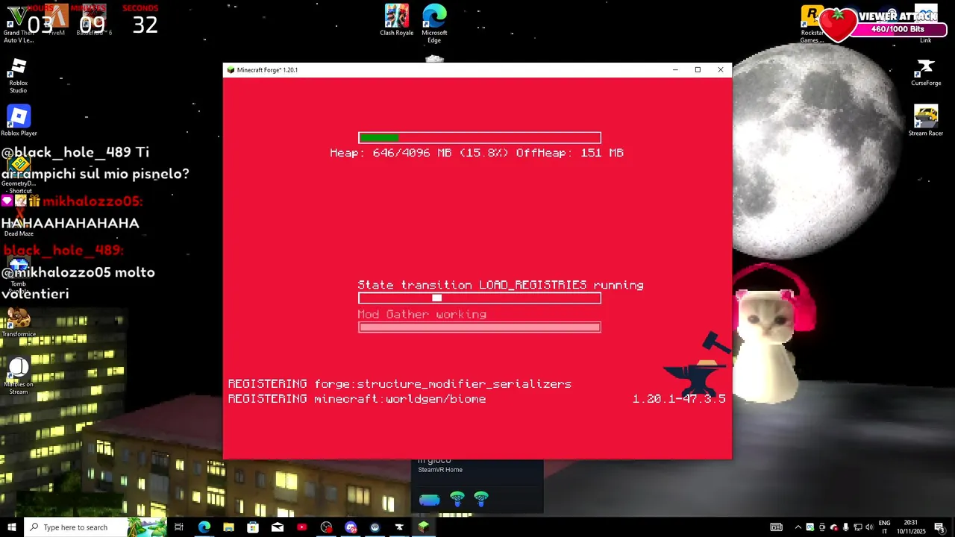Open Mail app from taskbar

point(278,527)
